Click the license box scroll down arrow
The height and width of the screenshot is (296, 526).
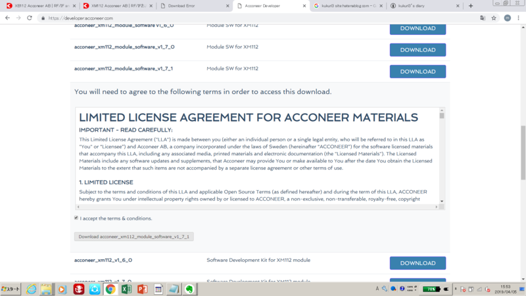click(442, 201)
